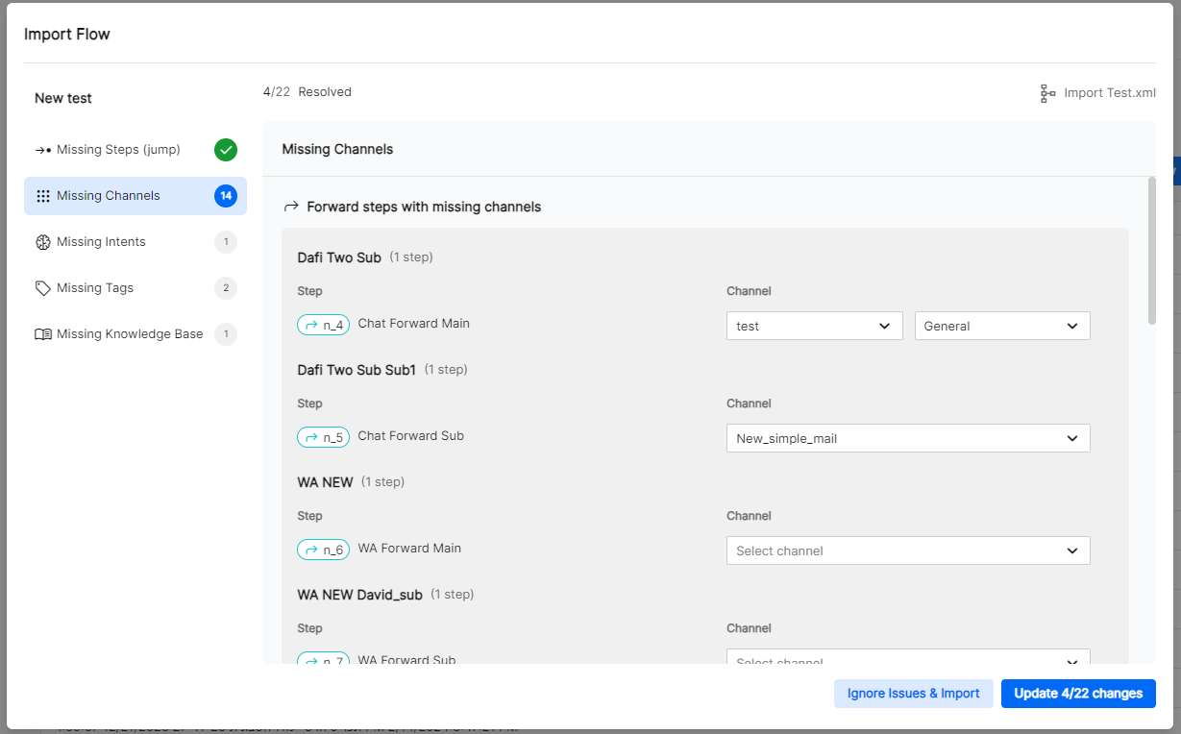Open the New_simple_mail channel dropdown
Viewport: 1181px width, 734px height.
coord(908,438)
